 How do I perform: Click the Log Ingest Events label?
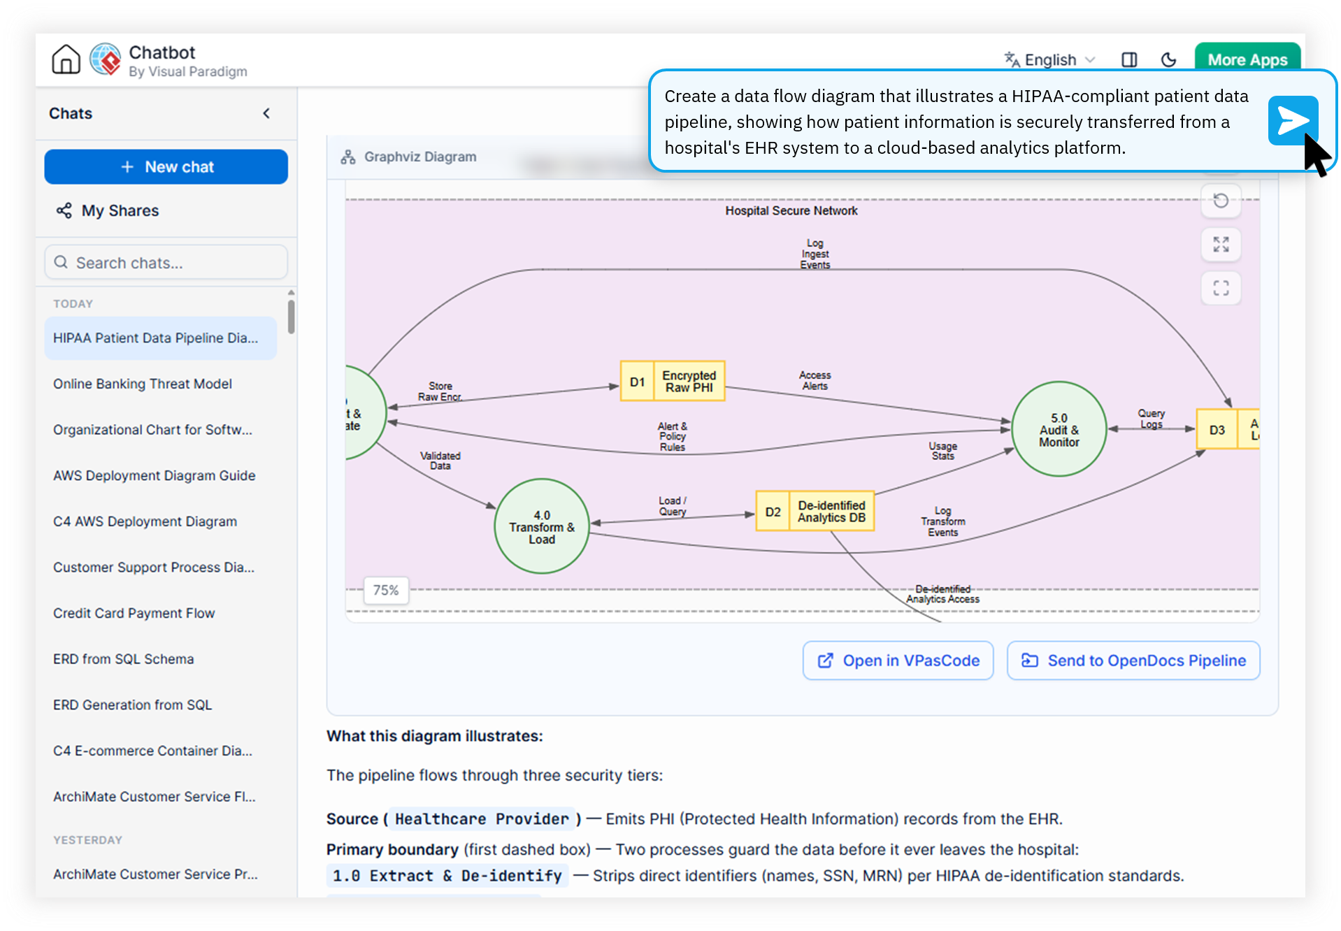(815, 254)
